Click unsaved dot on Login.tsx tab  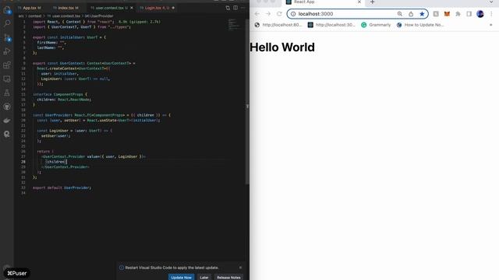tap(173, 8)
